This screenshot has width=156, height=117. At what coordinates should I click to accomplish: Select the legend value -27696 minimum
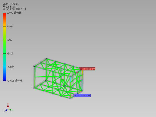pyautogui.click(x=15, y=81)
